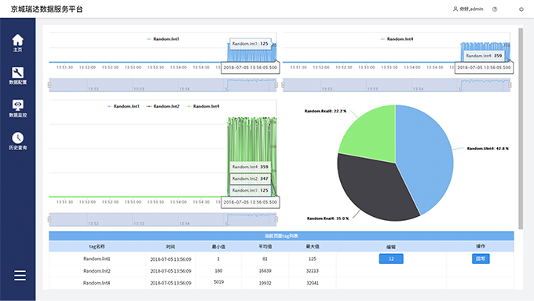This screenshot has height=301, width=534.
Task: Click average value 19932 cell
Action: [x=265, y=283]
